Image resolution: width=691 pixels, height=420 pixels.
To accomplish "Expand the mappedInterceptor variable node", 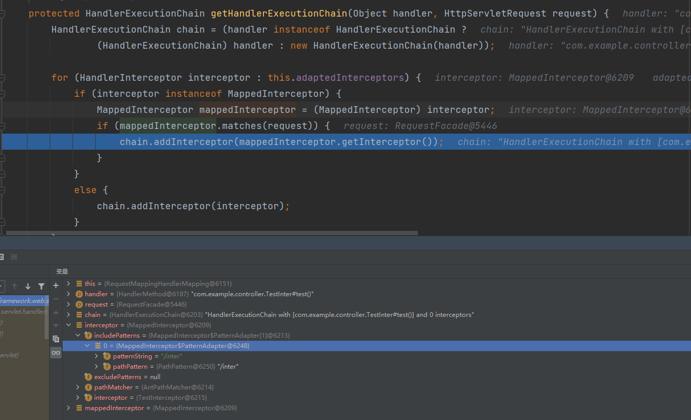I will (x=68, y=408).
